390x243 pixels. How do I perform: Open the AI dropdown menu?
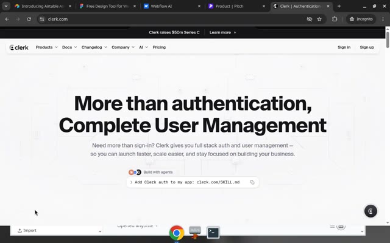pos(143,47)
